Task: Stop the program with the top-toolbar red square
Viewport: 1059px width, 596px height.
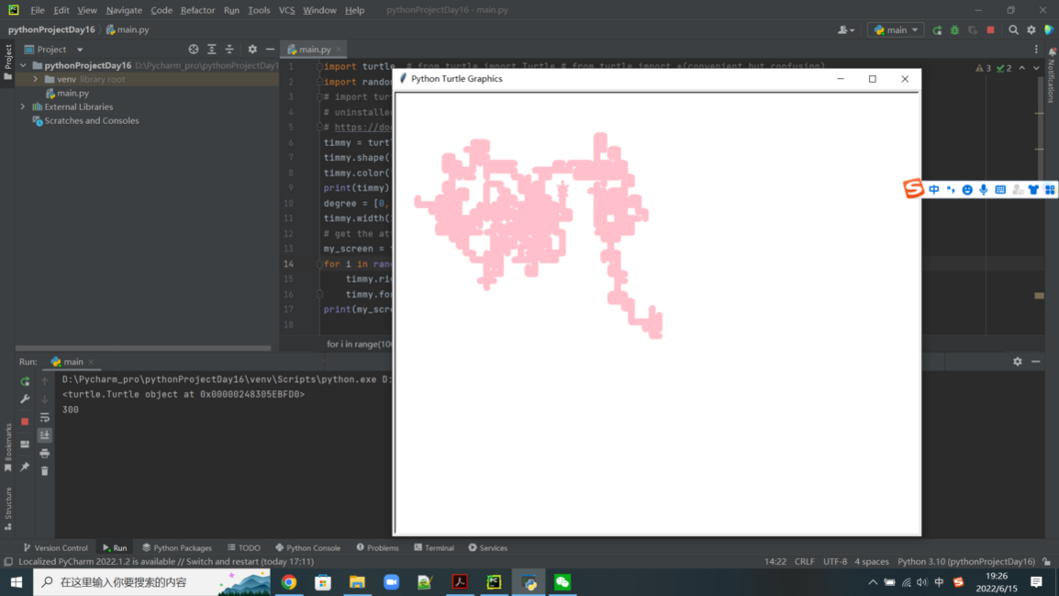Action: [990, 30]
